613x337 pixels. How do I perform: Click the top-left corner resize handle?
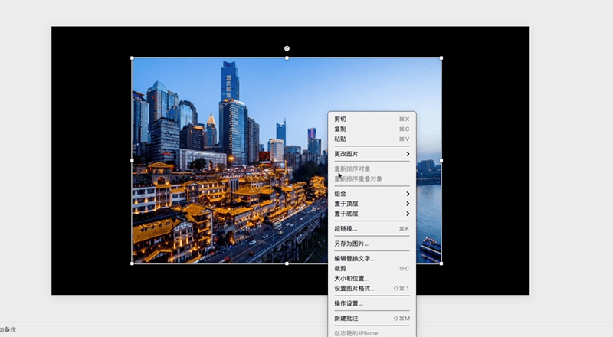tap(132, 58)
